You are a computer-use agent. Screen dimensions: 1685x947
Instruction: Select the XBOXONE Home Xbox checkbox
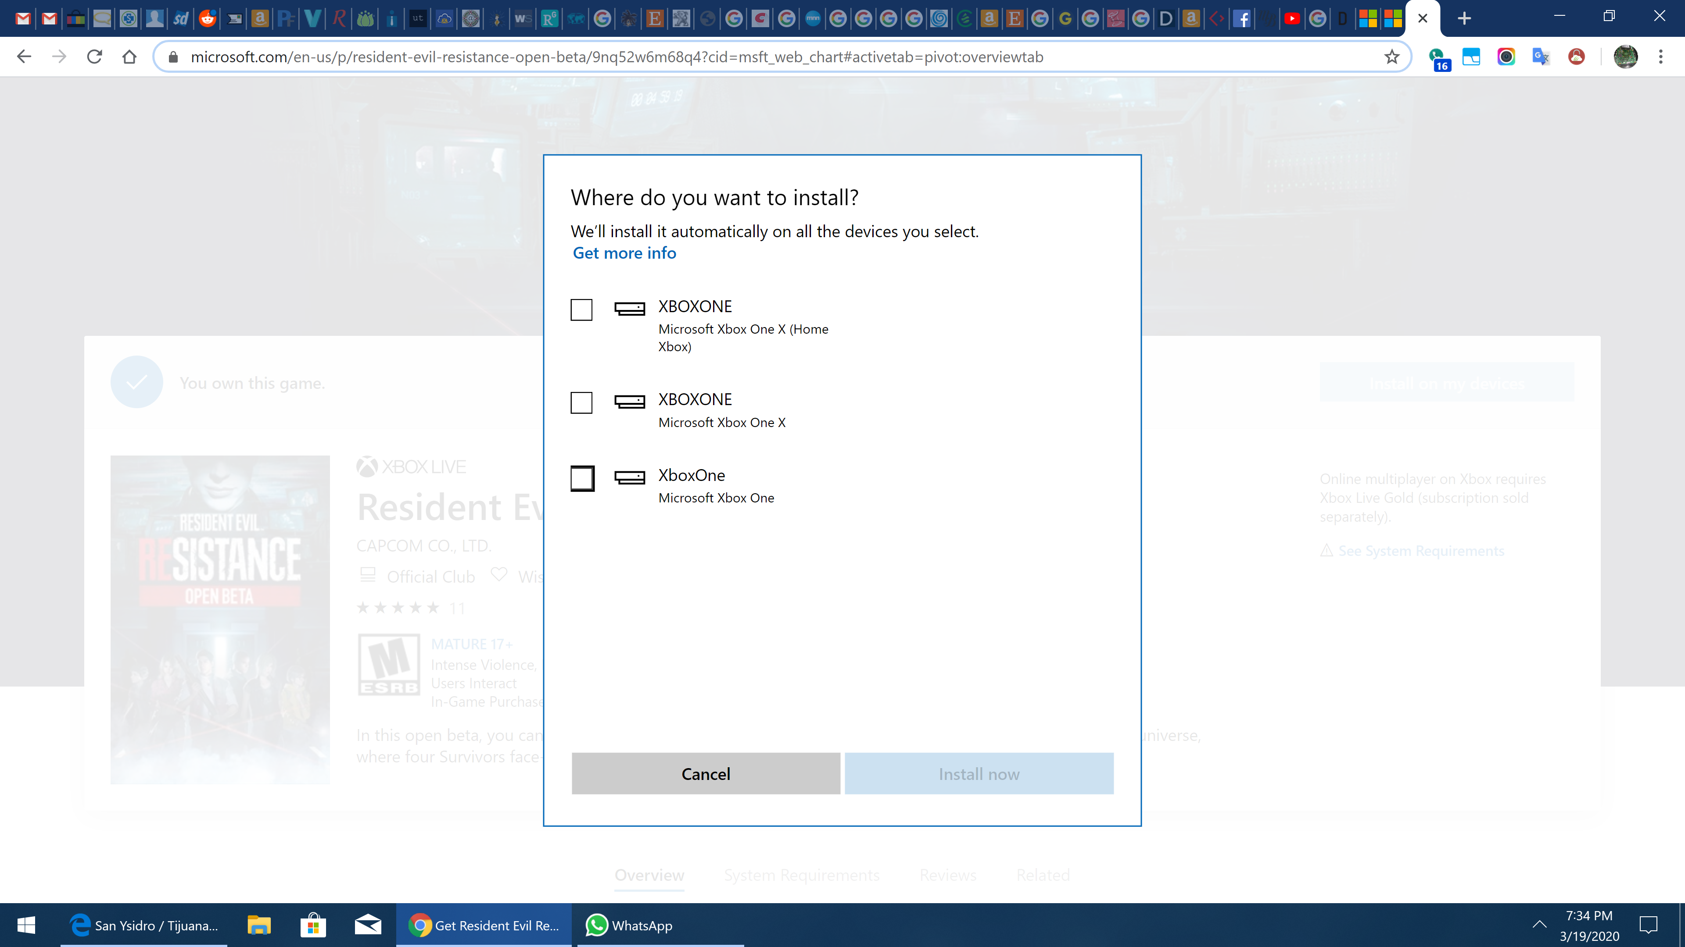(581, 309)
